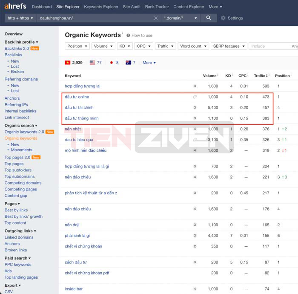Image resolution: width=298 pixels, height=294 pixels.
Task: Open keyword hợp đồng tương lai là gì
Action: click(87, 167)
